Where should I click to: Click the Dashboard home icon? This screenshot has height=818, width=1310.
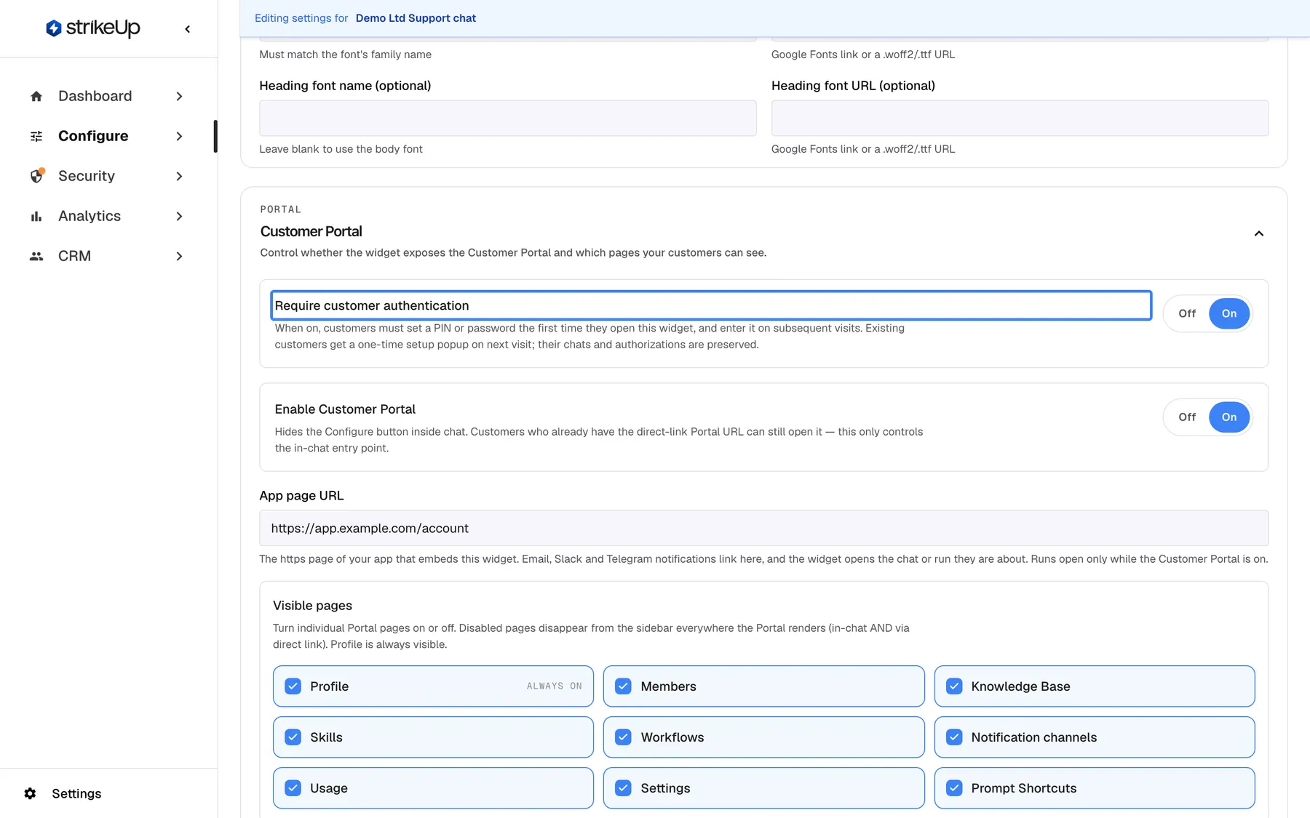(36, 96)
